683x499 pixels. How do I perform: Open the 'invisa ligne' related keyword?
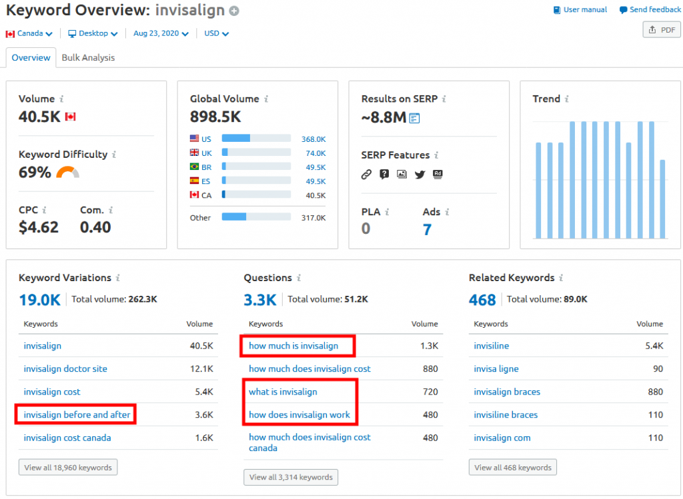click(496, 369)
